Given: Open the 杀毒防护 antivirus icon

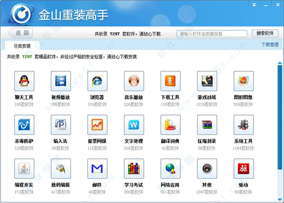Looking at the screenshot, I should pyautogui.click(x=24, y=125).
